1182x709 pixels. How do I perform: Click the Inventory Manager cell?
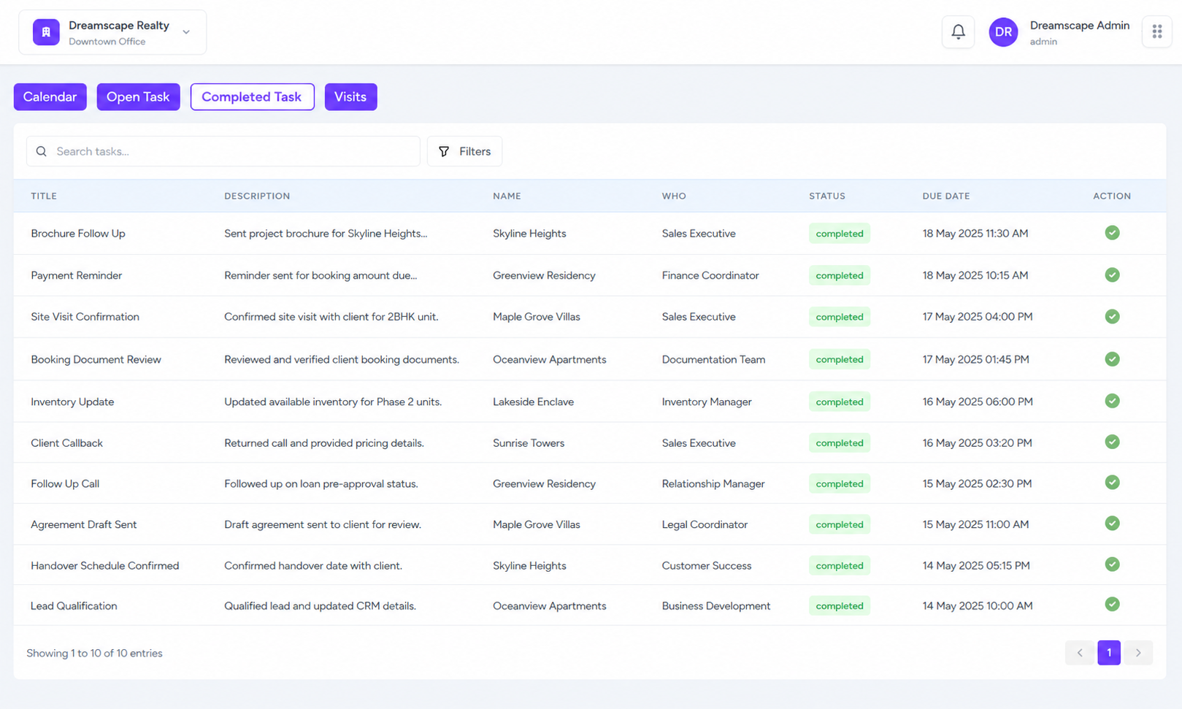[x=707, y=402]
